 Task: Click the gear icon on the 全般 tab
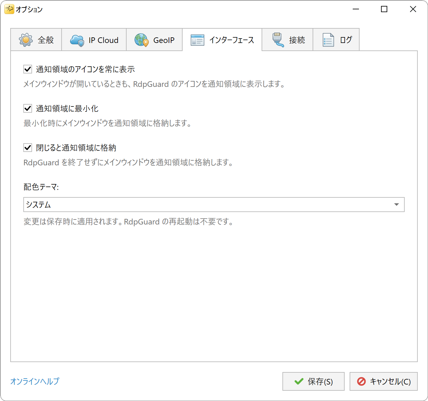[x=26, y=40]
